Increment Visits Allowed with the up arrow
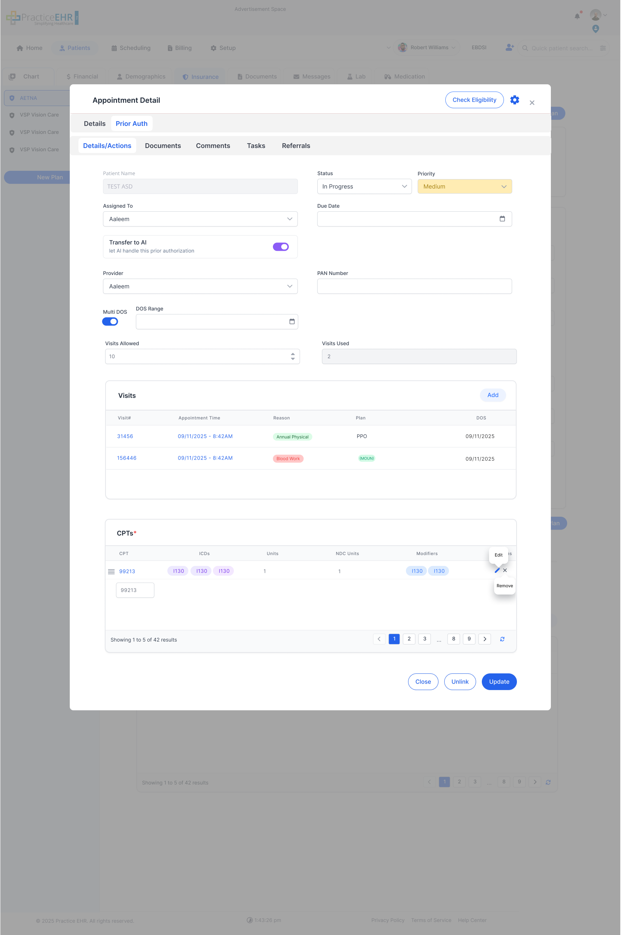The height and width of the screenshot is (935, 621). point(293,354)
